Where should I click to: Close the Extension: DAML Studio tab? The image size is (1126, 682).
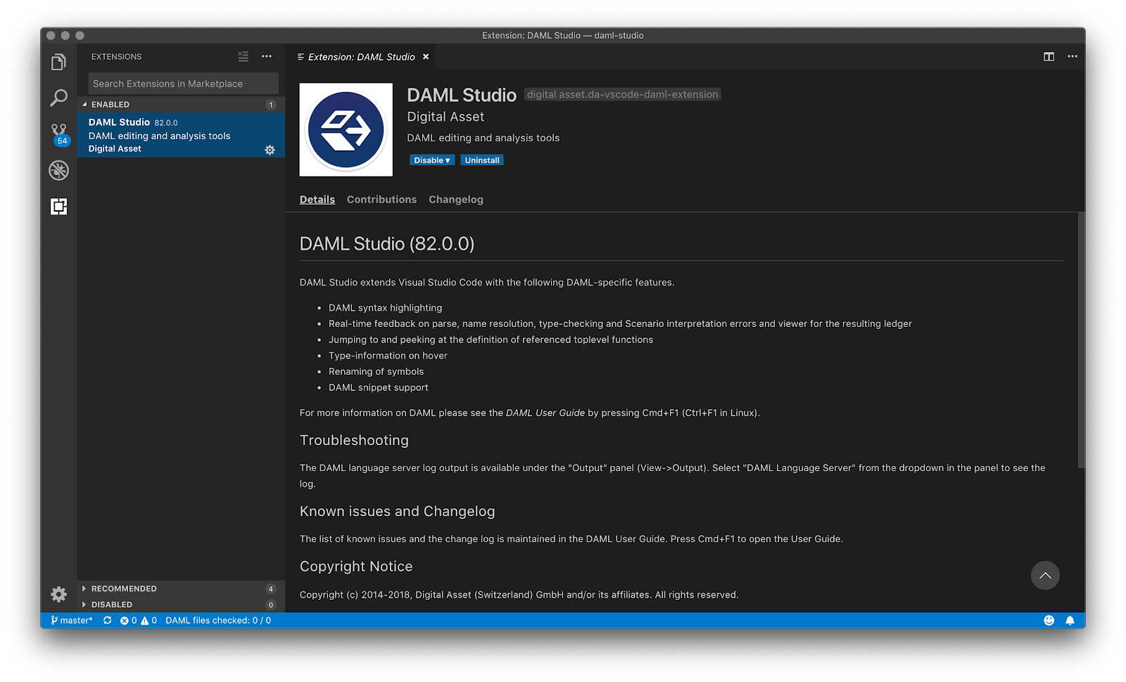[426, 57]
